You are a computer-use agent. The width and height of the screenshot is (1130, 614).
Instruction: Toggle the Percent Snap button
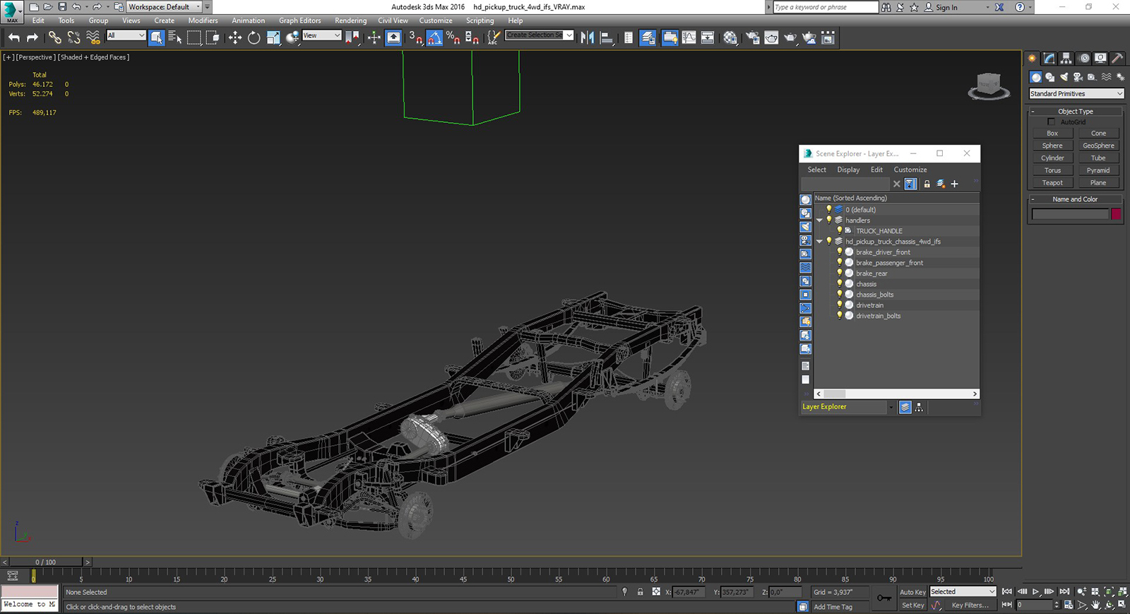pyautogui.click(x=453, y=38)
